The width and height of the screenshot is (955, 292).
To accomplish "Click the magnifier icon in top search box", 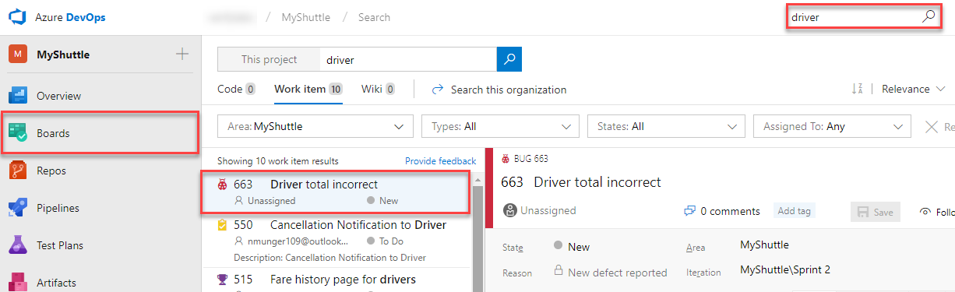I will pos(929,16).
